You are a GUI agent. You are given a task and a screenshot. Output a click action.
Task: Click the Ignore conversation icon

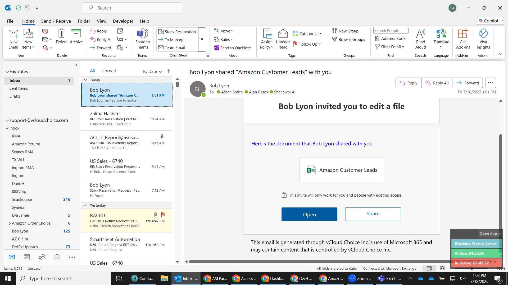point(45,31)
